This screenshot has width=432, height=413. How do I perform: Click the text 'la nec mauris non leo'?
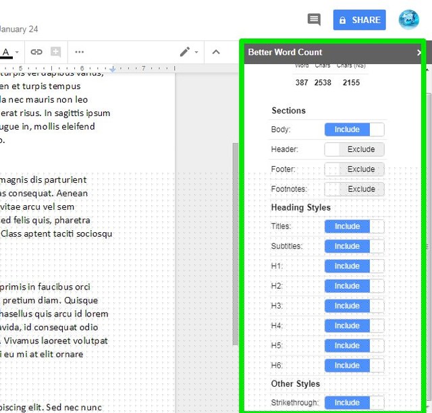(44, 99)
